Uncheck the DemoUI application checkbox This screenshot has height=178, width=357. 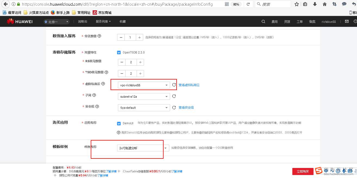[119, 123]
